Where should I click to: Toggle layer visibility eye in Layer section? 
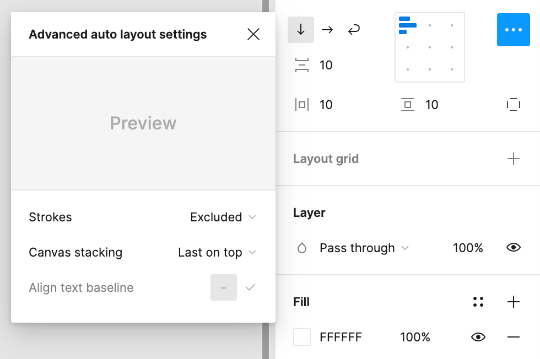(513, 248)
